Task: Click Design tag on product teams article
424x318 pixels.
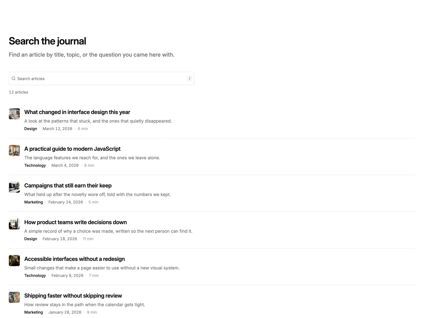Action: (x=31, y=239)
